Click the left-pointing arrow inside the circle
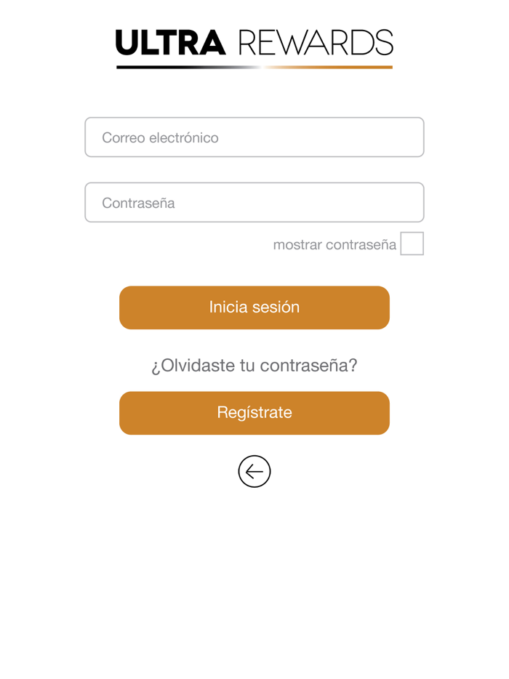509x679 pixels. coord(254,471)
